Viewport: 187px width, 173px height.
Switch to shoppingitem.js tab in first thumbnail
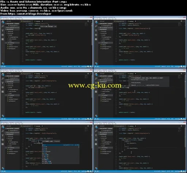pos(26,21)
